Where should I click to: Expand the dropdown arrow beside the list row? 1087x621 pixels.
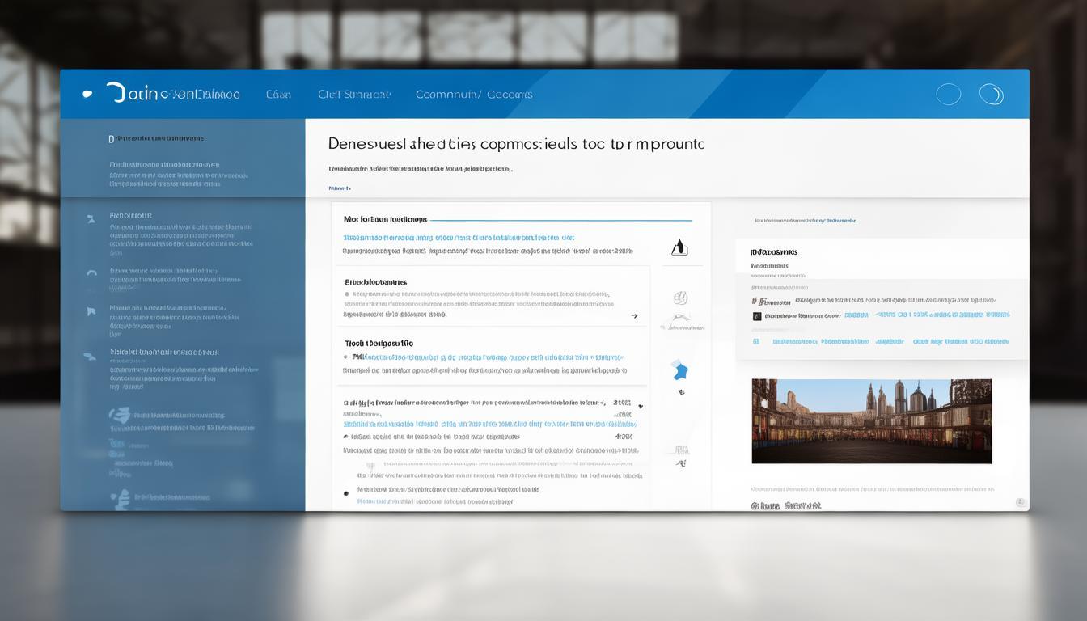coord(641,407)
